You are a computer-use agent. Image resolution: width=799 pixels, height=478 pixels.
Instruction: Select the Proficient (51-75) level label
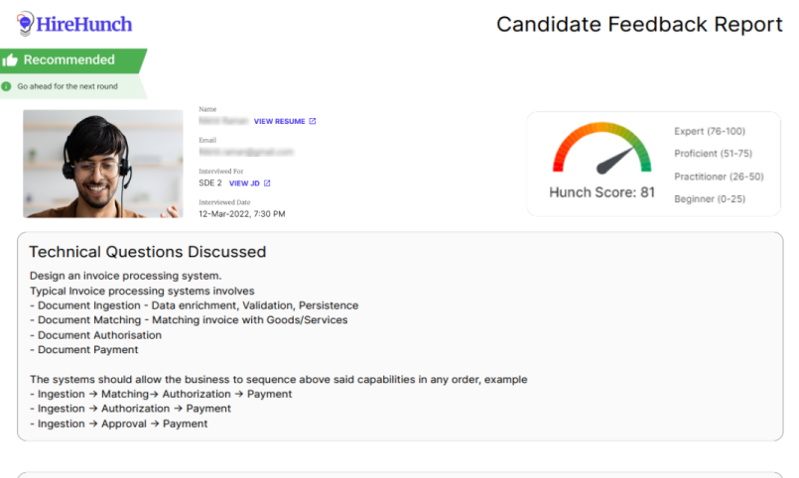pyautogui.click(x=713, y=154)
